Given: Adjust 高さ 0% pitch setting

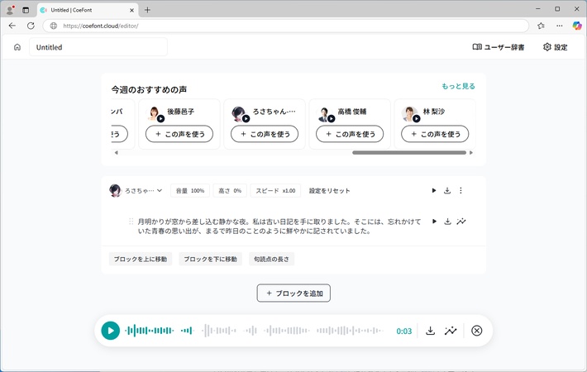Looking at the screenshot, I should [230, 190].
